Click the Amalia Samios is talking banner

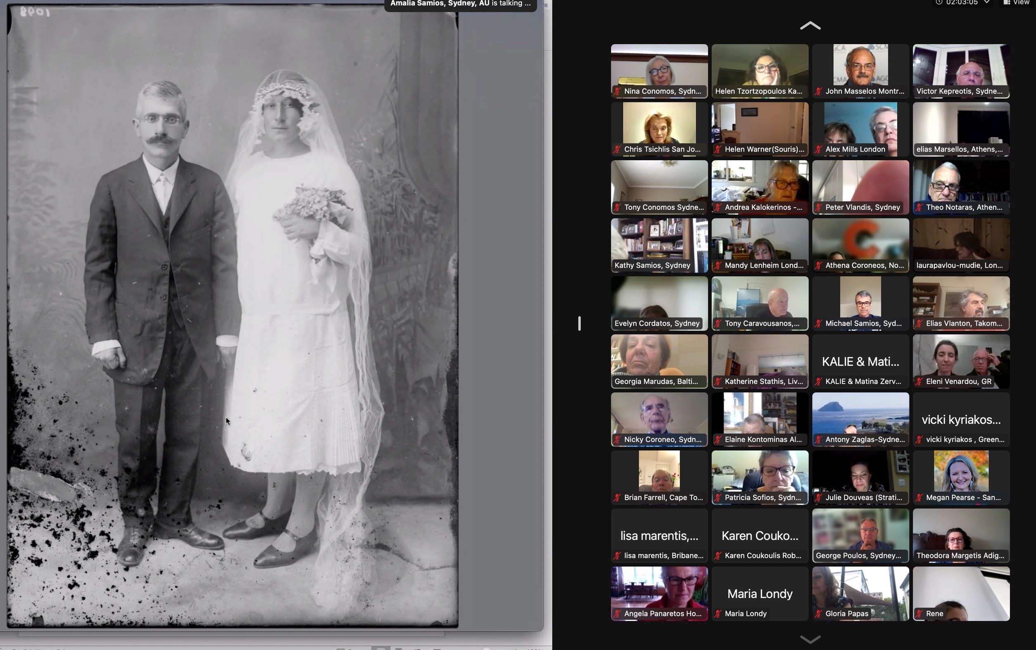point(460,4)
